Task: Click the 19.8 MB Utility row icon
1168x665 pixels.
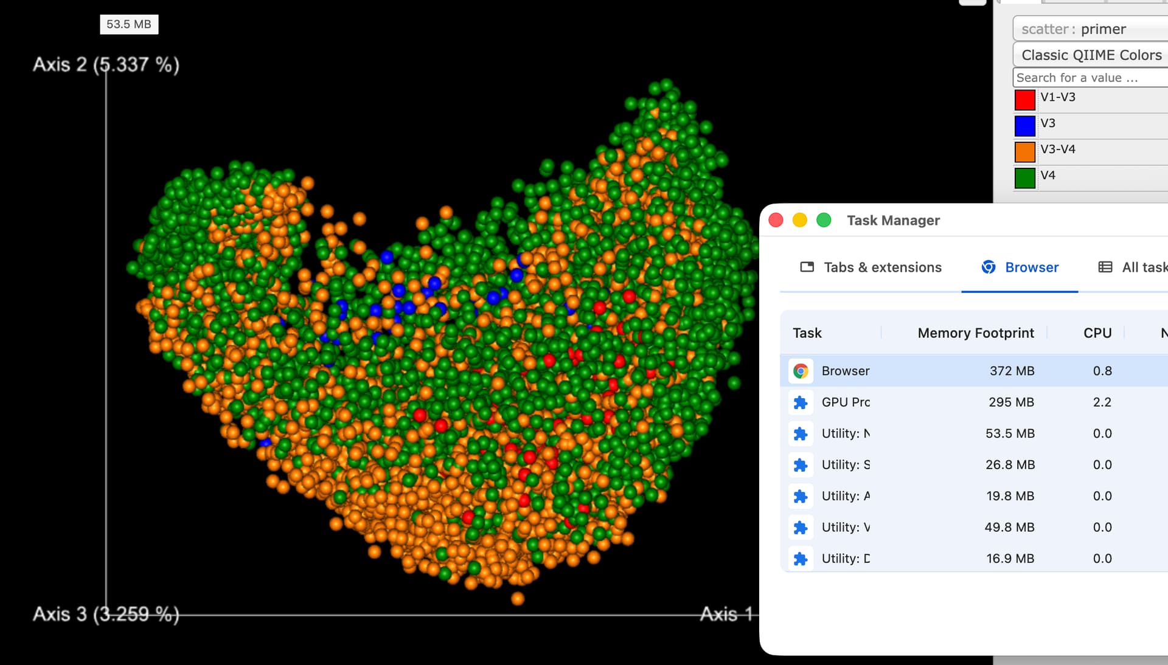Action: pos(801,496)
